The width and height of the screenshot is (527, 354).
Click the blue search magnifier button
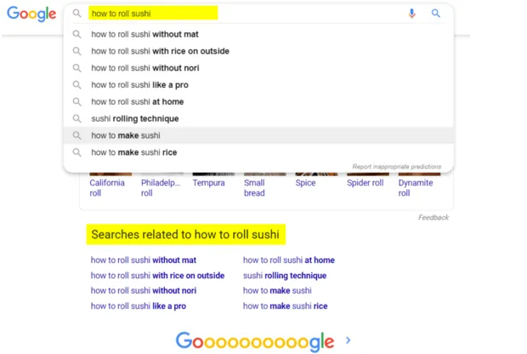coord(436,14)
